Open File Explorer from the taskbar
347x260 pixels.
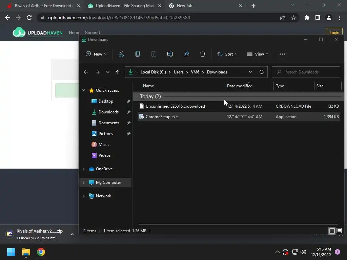tap(26, 252)
